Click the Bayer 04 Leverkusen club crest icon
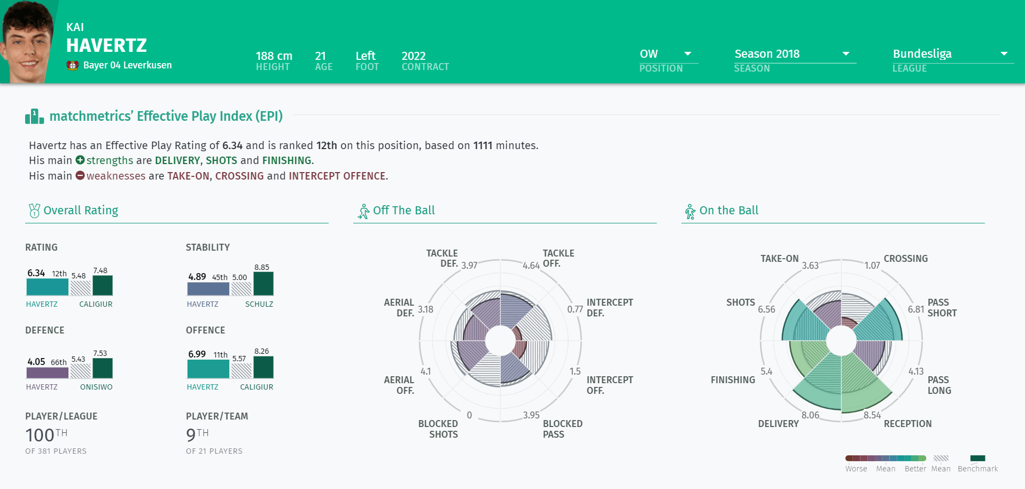This screenshot has height=489, width=1025. click(x=73, y=65)
